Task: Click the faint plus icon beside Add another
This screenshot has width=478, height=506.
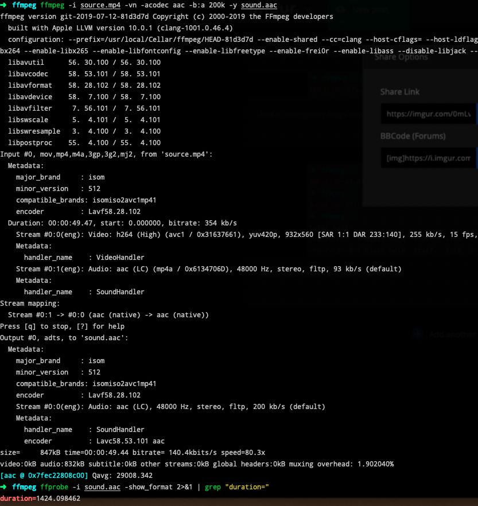Action: [x=417, y=334]
